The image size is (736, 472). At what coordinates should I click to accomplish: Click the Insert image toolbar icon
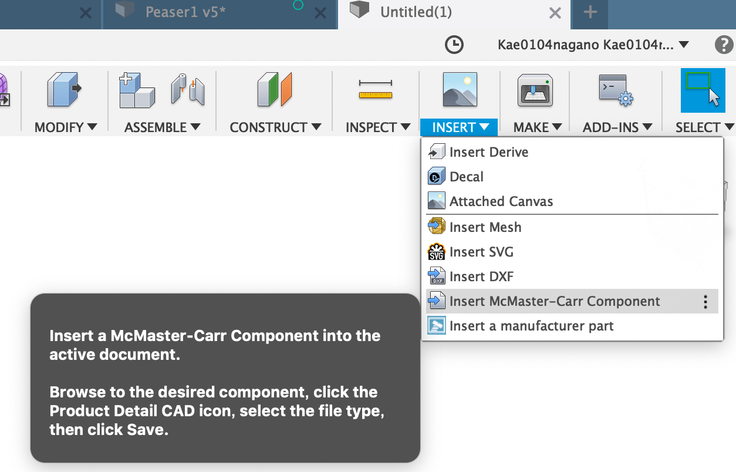pyautogui.click(x=460, y=90)
